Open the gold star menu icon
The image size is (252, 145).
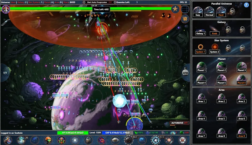click(x=175, y=9)
